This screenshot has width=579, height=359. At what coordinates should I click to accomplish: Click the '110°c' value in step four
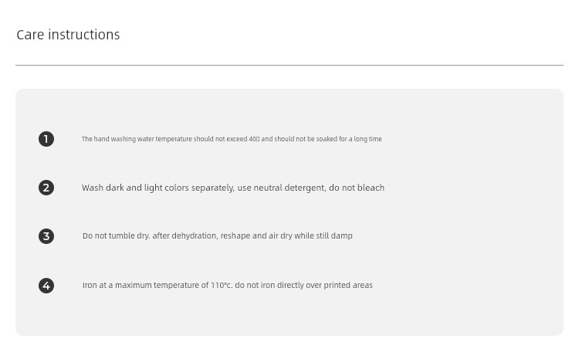222,286
